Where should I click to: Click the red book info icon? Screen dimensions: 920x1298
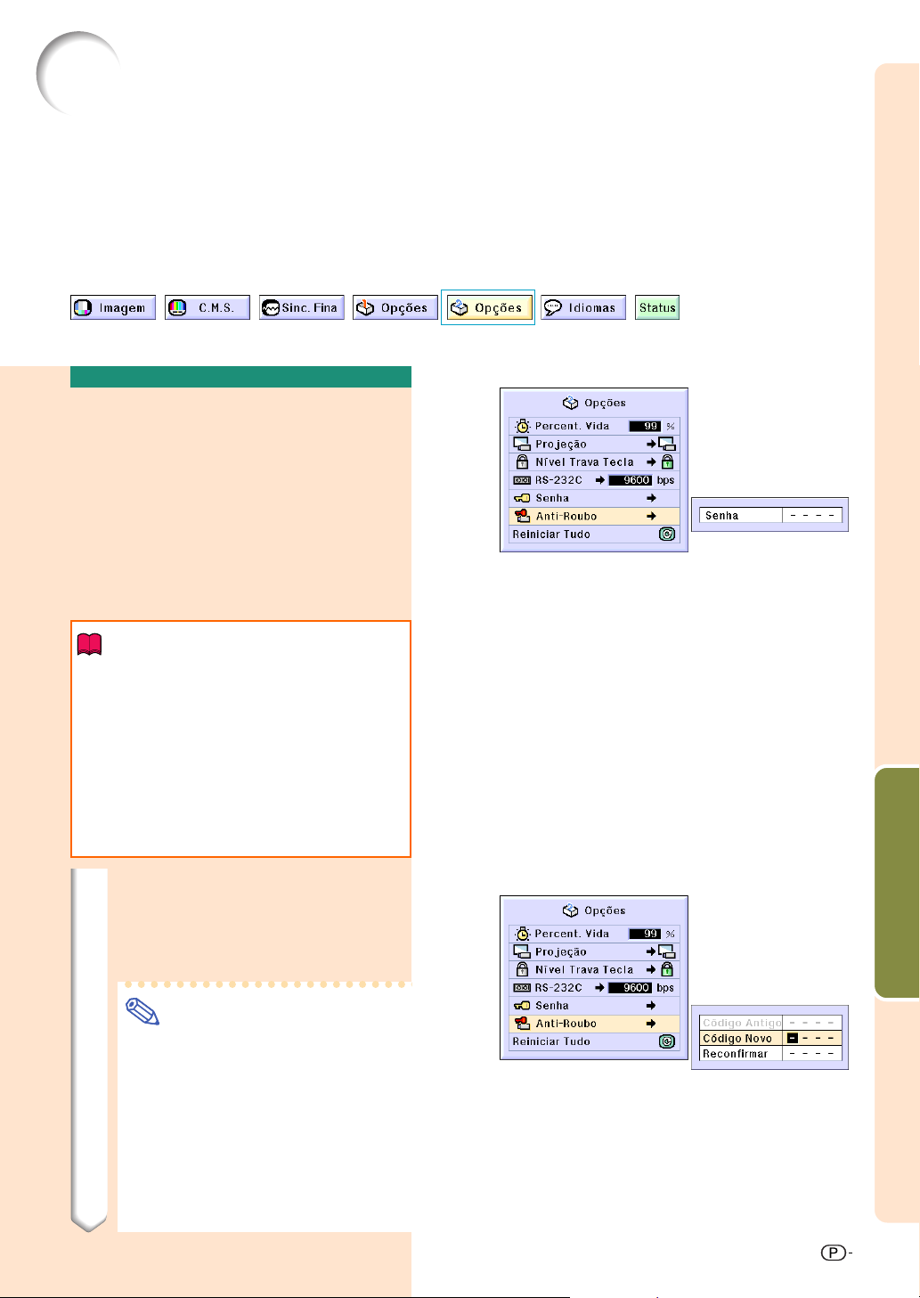point(91,645)
